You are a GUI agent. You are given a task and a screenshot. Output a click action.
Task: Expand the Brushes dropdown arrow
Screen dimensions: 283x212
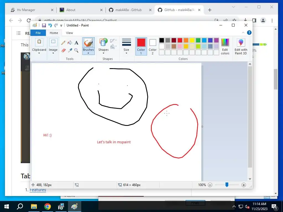pyautogui.click(x=88, y=53)
